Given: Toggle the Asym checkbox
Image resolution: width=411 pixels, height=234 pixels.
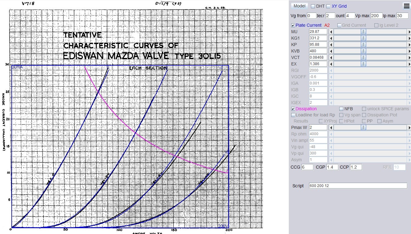Looking at the screenshot, I should coord(379,121).
